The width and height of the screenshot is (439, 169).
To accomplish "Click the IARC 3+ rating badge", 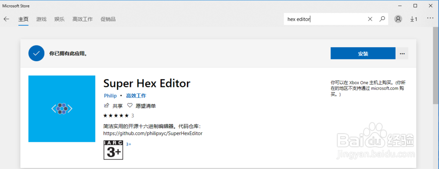I will 113,150.
